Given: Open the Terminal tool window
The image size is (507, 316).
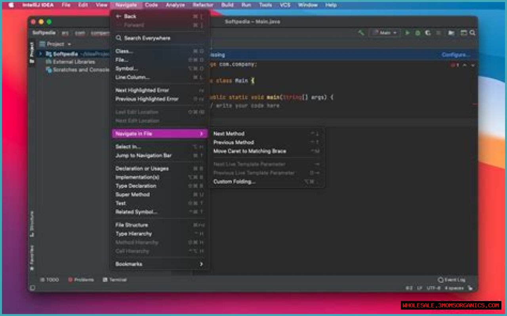Looking at the screenshot, I should click(x=114, y=280).
